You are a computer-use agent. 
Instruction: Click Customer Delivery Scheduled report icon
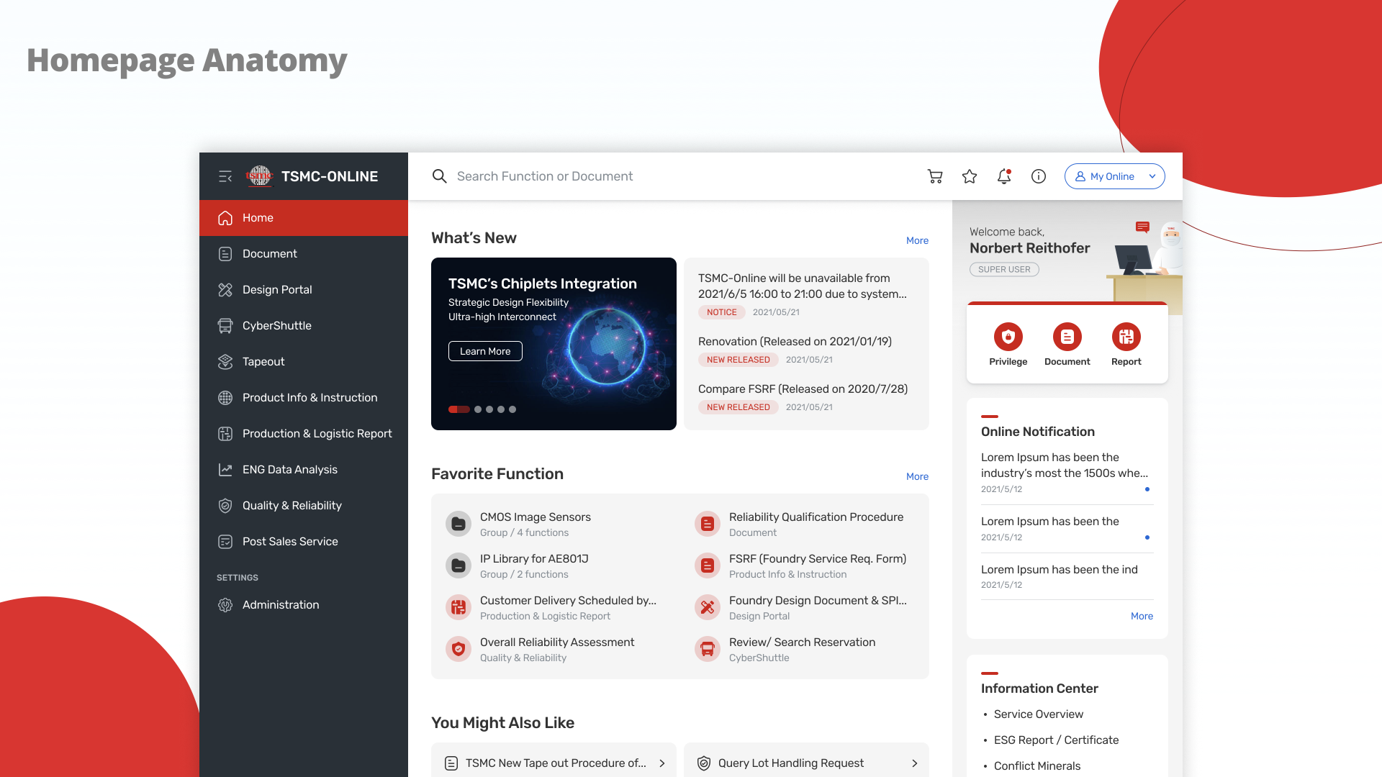point(459,607)
